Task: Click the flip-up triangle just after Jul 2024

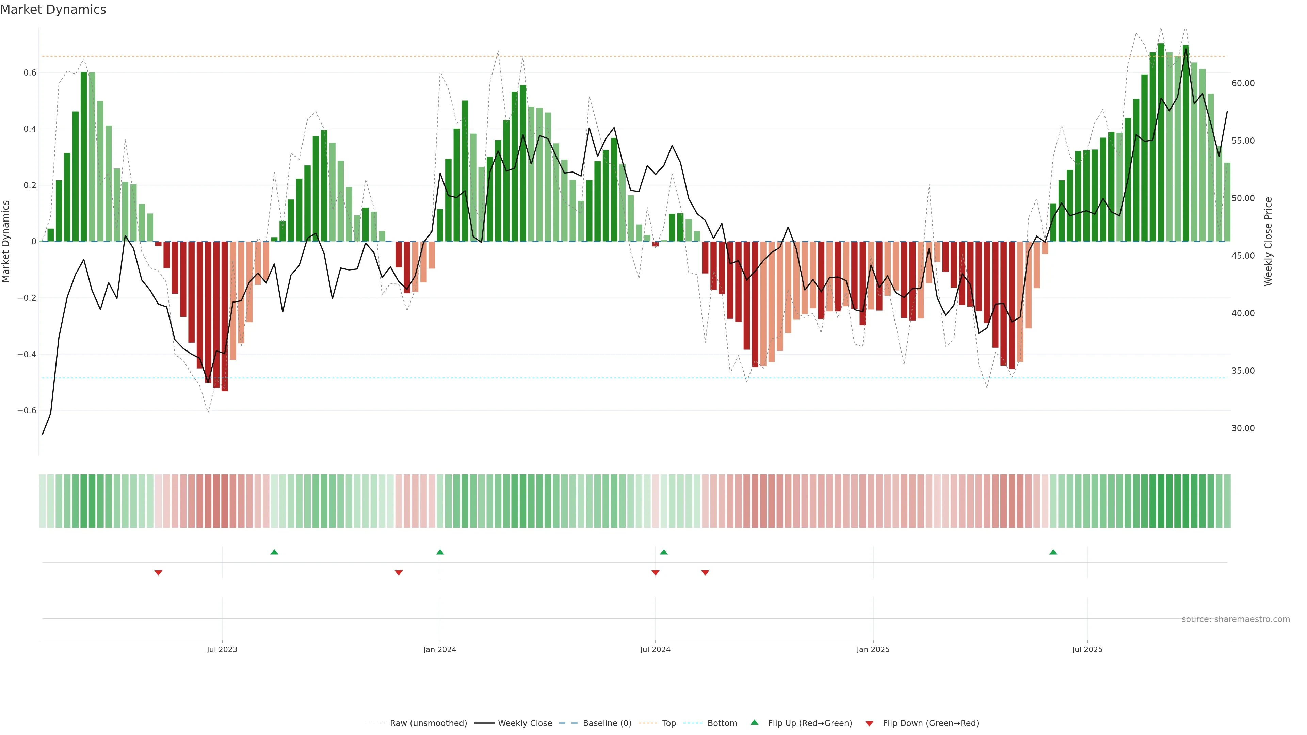Action: (664, 552)
